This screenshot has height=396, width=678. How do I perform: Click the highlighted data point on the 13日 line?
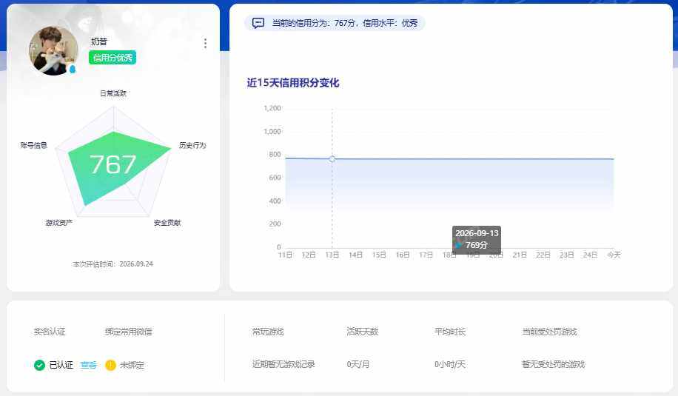tap(332, 158)
